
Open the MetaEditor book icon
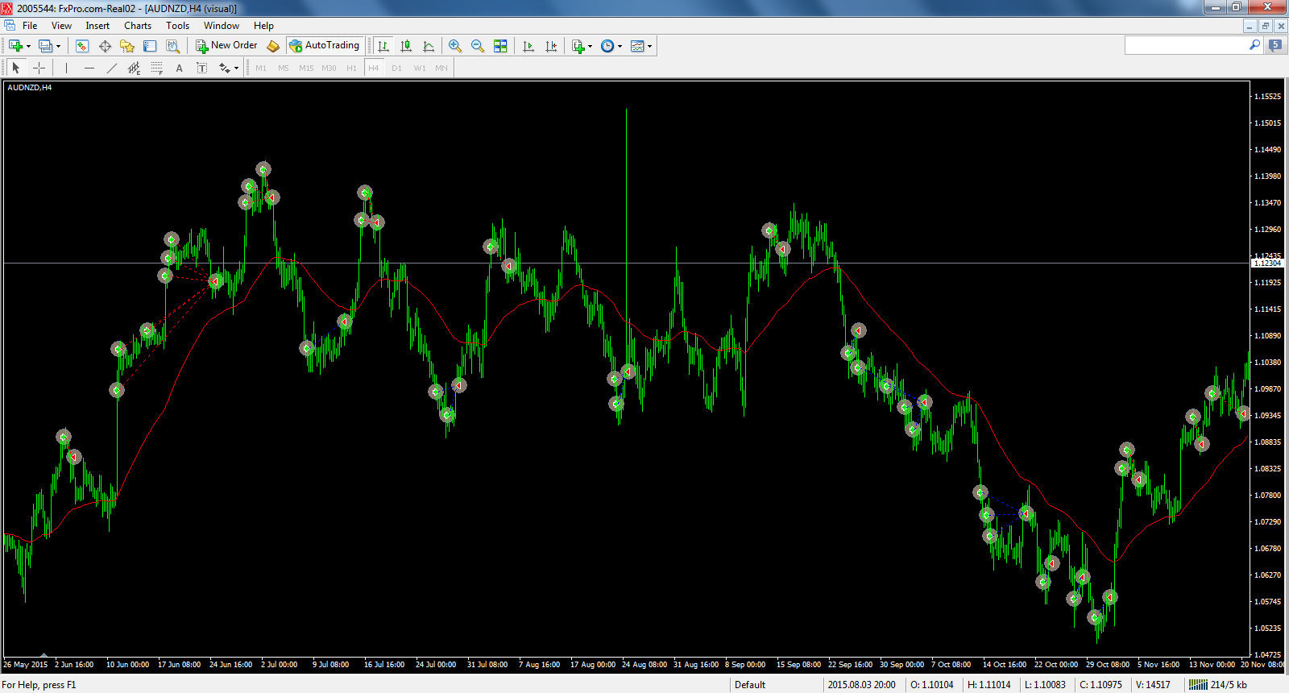point(273,46)
